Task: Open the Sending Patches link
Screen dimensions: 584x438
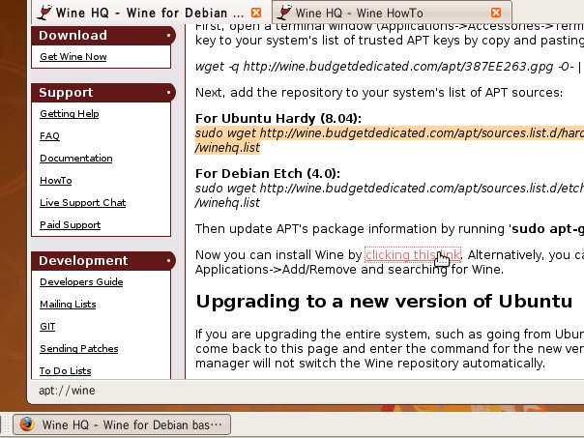Action: click(79, 349)
